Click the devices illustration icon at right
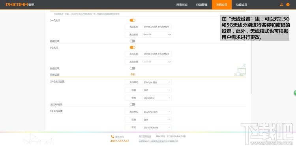Image resolution: width=296 pixels, height=147 pixels. pyautogui.click(x=240, y=70)
